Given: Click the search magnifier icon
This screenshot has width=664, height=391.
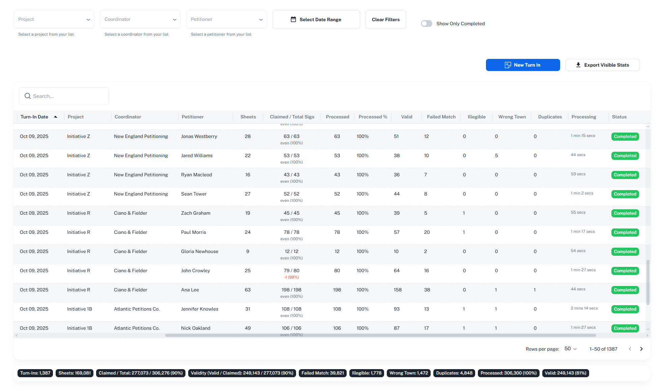Looking at the screenshot, I should (28, 96).
